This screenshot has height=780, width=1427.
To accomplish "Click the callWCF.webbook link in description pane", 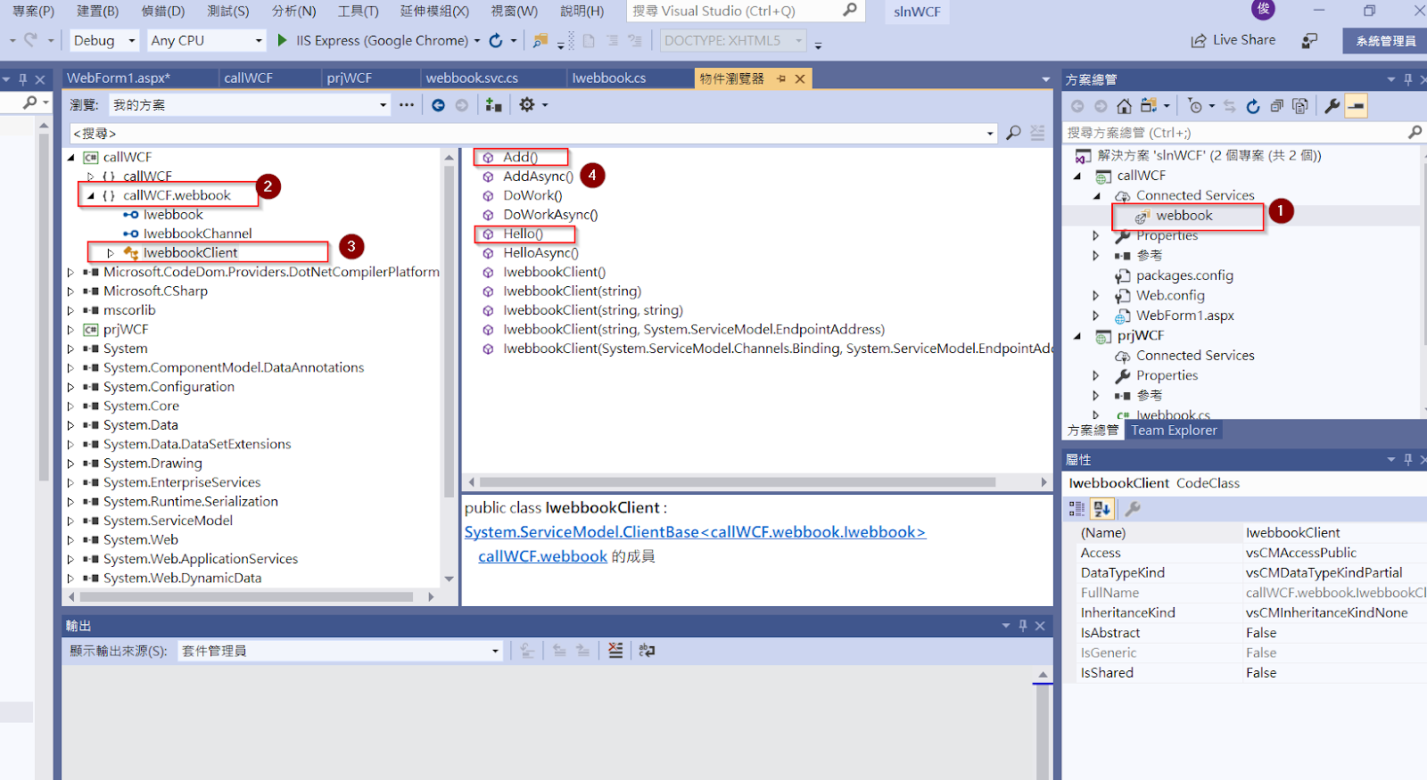I will [542, 556].
